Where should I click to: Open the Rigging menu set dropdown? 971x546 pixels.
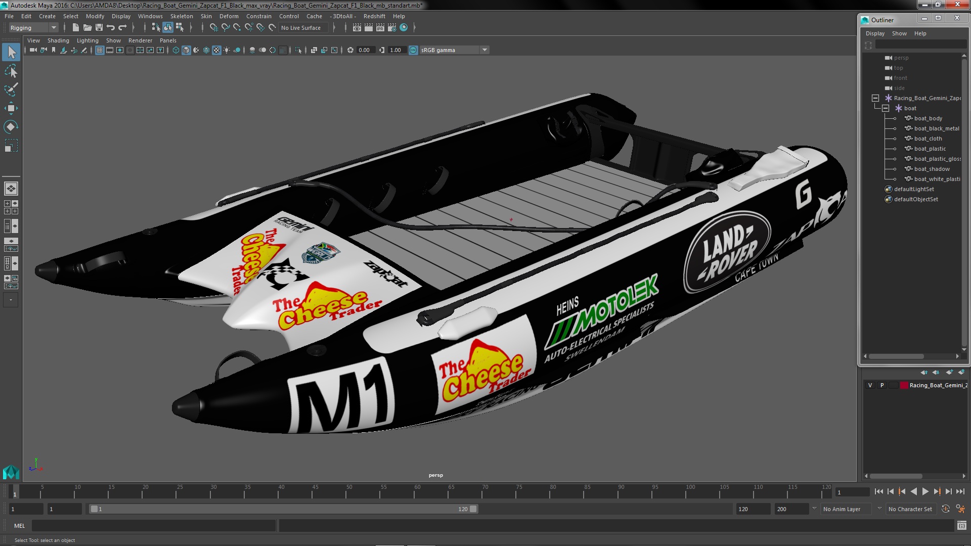coord(33,28)
